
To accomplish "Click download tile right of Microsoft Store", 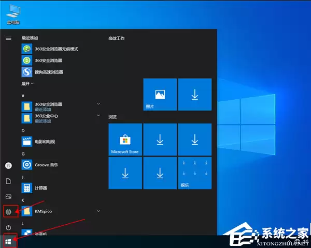I will [160, 139].
